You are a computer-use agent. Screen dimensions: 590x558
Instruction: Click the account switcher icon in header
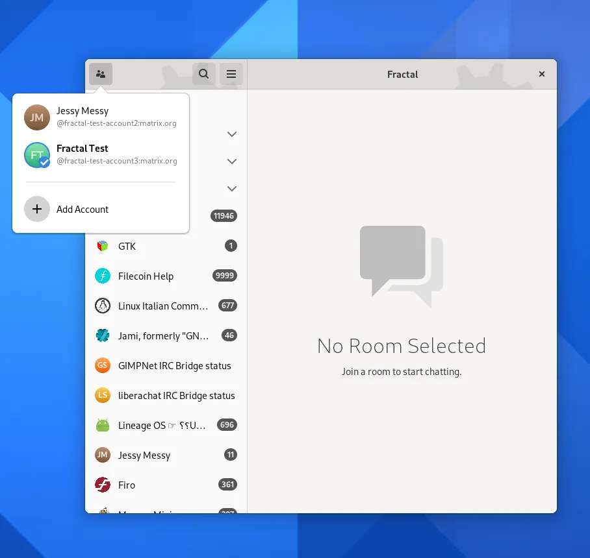click(101, 74)
